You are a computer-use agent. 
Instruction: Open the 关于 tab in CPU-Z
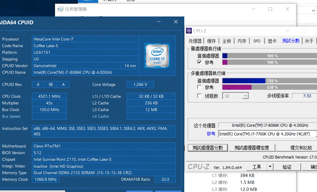pyautogui.click(x=309, y=41)
